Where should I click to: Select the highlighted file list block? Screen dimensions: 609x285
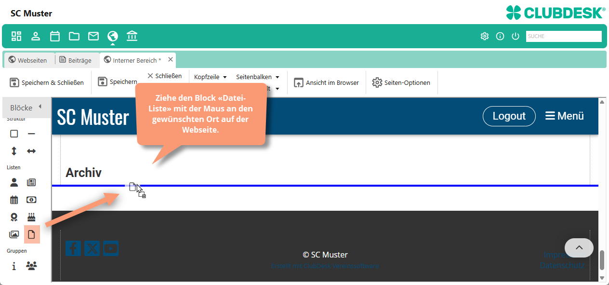point(32,234)
